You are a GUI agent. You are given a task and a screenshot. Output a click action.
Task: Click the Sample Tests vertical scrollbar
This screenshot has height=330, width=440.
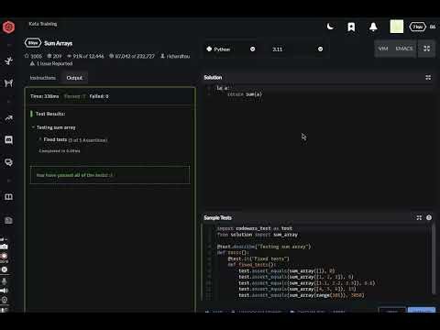pos(433,259)
